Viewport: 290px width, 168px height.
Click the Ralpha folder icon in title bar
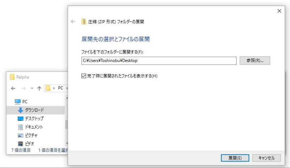[x=12, y=77]
